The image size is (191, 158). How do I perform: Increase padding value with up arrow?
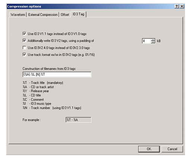[153, 39]
